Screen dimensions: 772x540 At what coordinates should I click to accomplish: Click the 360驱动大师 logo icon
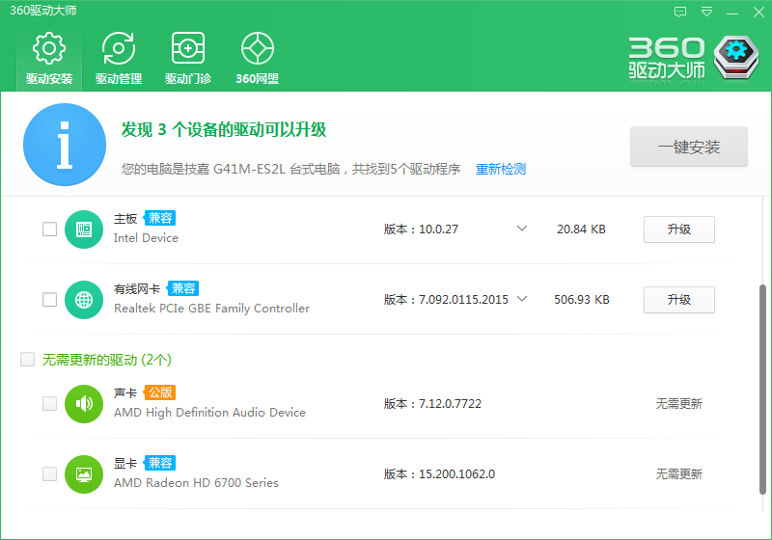736,58
